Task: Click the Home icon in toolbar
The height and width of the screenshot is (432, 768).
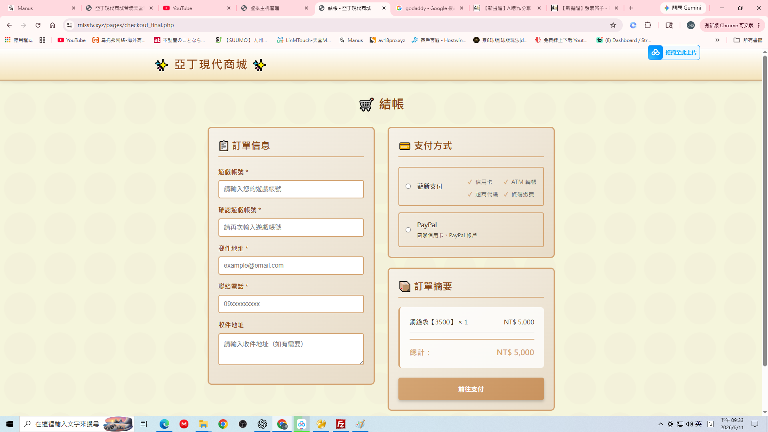Action: (x=52, y=25)
